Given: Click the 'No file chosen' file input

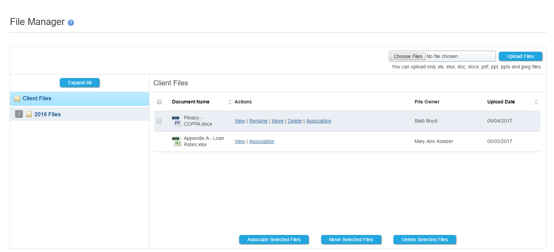Looking at the screenshot, I should point(442,56).
